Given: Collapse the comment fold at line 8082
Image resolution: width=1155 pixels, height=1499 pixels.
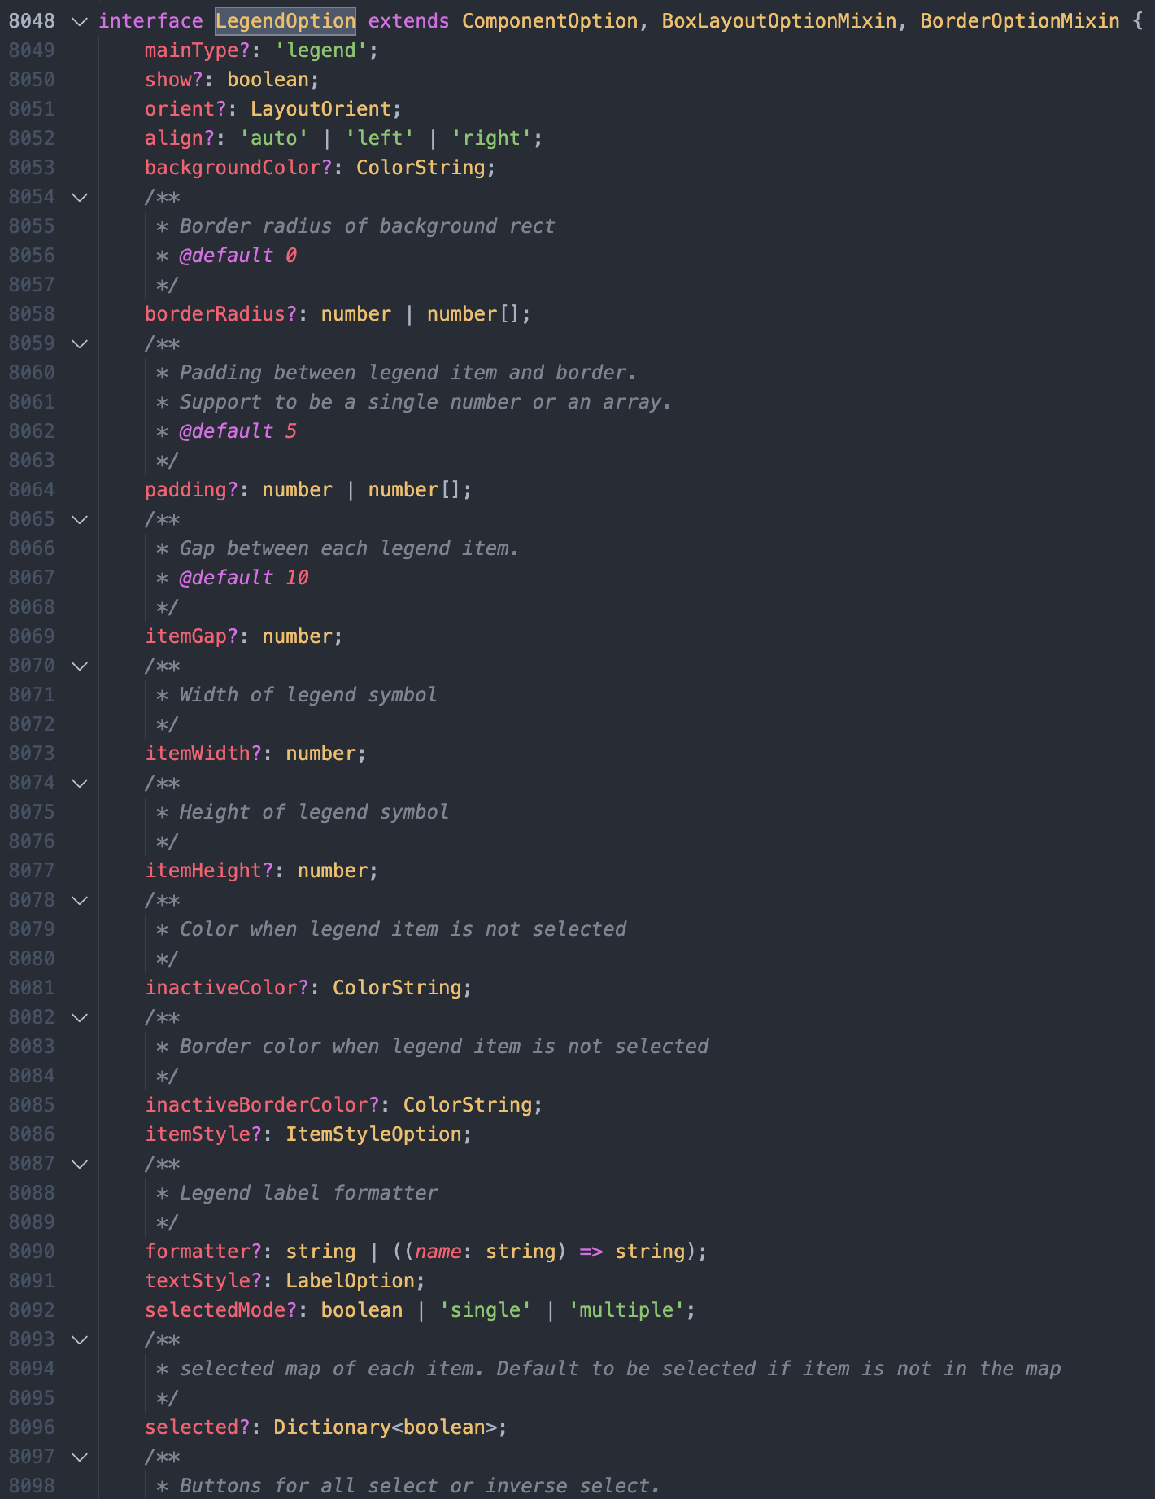Looking at the screenshot, I should click(x=80, y=1017).
